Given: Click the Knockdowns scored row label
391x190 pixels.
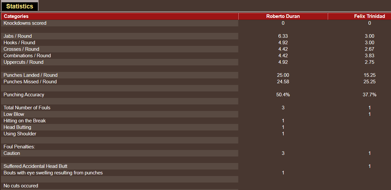Looking at the screenshot, I should (25, 23).
